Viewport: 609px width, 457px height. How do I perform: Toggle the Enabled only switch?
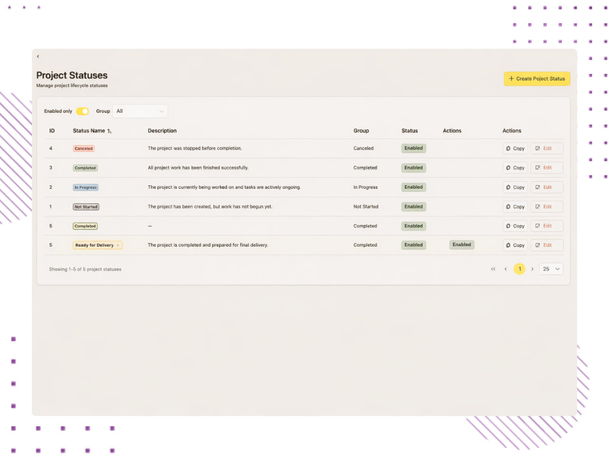[x=82, y=111]
